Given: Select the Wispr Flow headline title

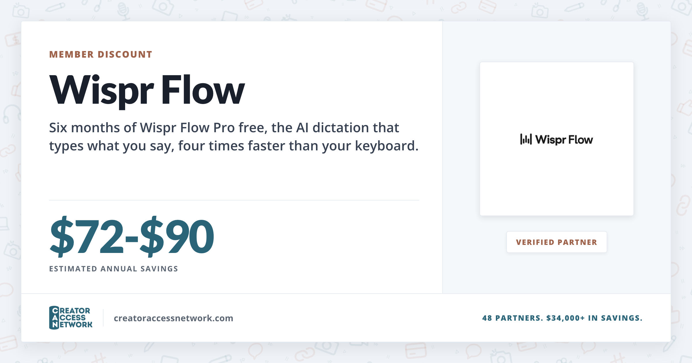Looking at the screenshot, I should [147, 90].
